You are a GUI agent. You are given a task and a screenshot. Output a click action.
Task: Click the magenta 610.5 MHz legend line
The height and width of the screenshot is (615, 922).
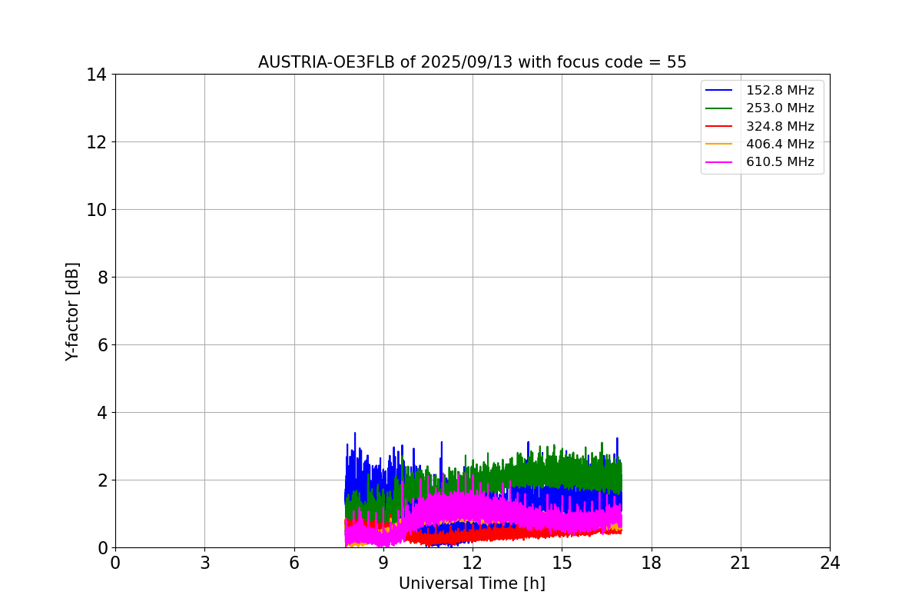719,162
